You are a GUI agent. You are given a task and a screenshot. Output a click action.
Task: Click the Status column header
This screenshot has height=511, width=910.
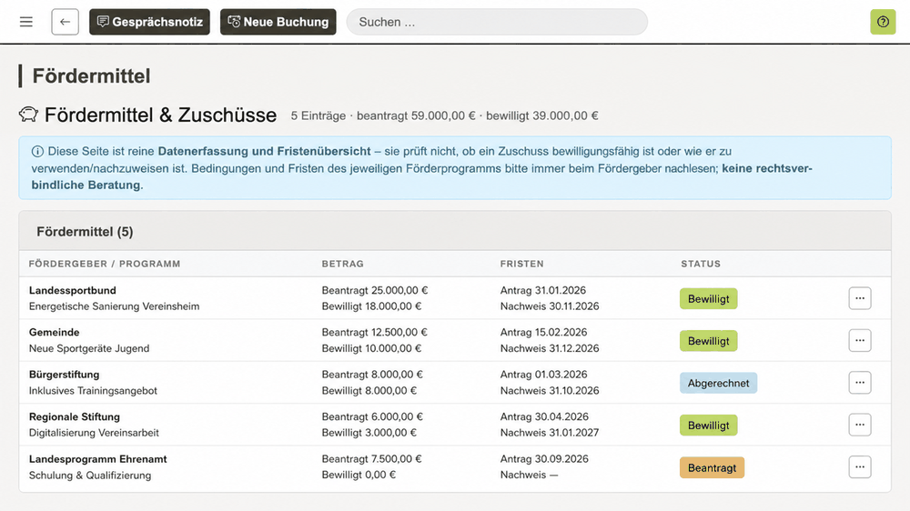tap(701, 264)
